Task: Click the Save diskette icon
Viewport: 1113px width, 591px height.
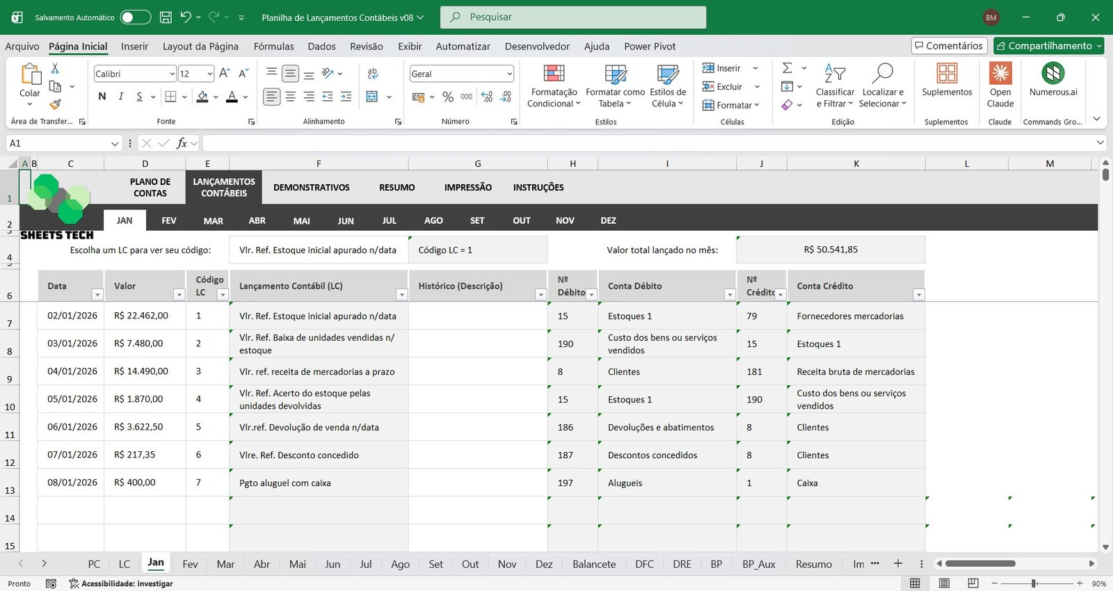Action: tap(166, 17)
